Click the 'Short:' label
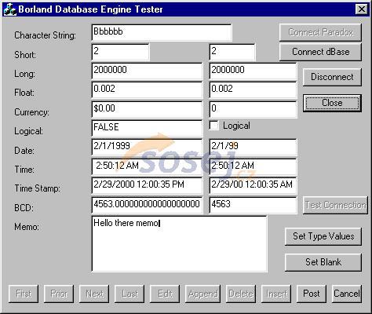This screenshot has width=372, height=314. 25,55
